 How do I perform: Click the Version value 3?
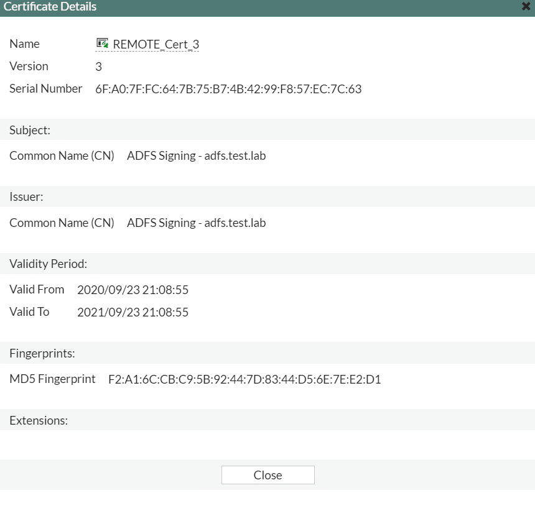pyautogui.click(x=99, y=67)
